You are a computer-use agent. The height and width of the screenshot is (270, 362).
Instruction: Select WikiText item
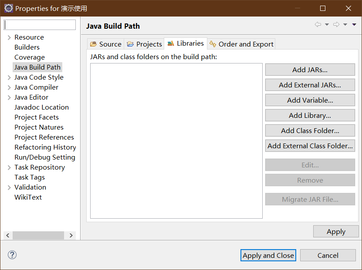[x=28, y=197]
